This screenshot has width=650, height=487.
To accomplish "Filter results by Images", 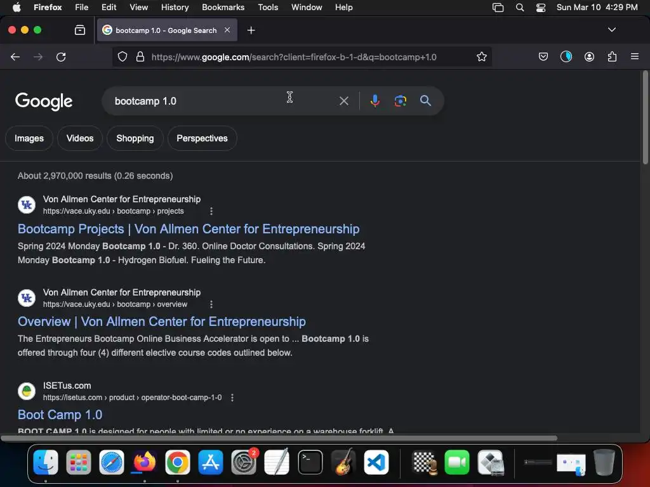I will 29,138.
